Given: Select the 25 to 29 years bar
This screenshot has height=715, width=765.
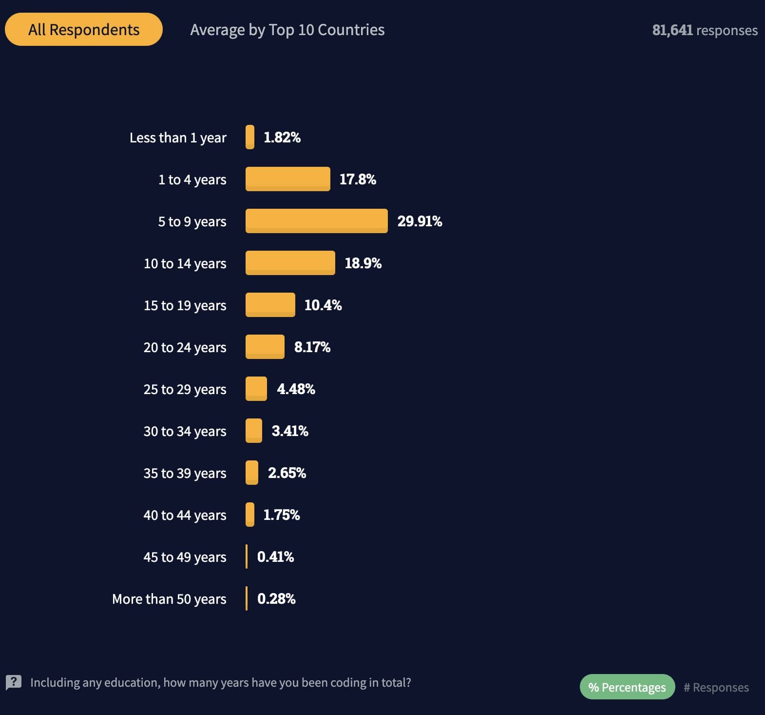Looking at the screenshot, I should pos(256,389).
